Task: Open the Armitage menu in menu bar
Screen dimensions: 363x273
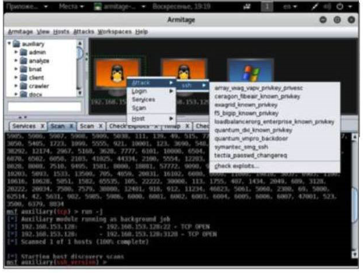Action: (x=20, y=32)
